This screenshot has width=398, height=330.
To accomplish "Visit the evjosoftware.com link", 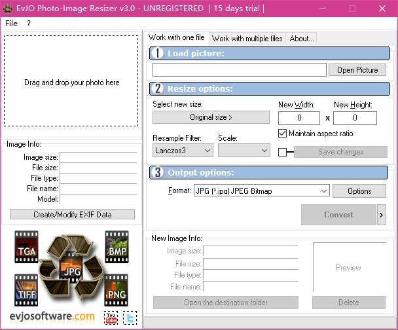I will [52, 316].
